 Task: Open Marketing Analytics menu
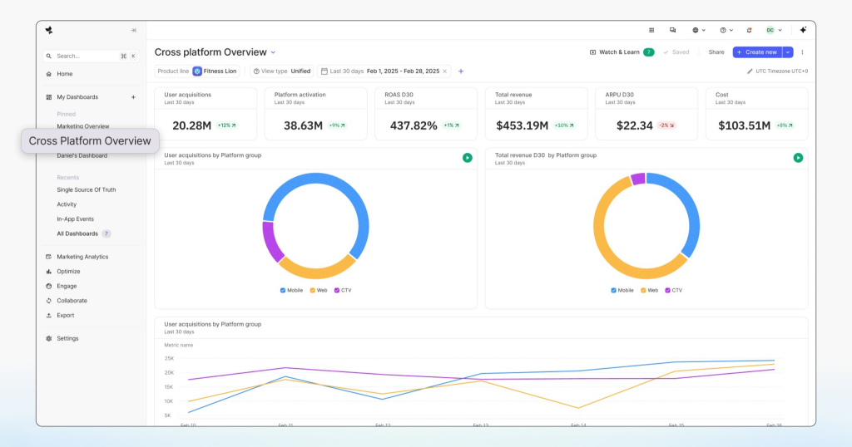[82, 257]
